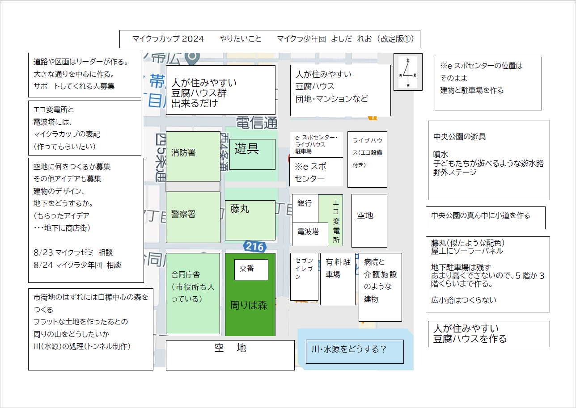Click the 合同庁舎 (市役所も入っている) block
The height and width of the screenshot is (408, 576).
(193, 294)
